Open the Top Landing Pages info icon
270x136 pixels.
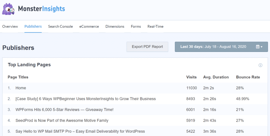tap(260, 65)
